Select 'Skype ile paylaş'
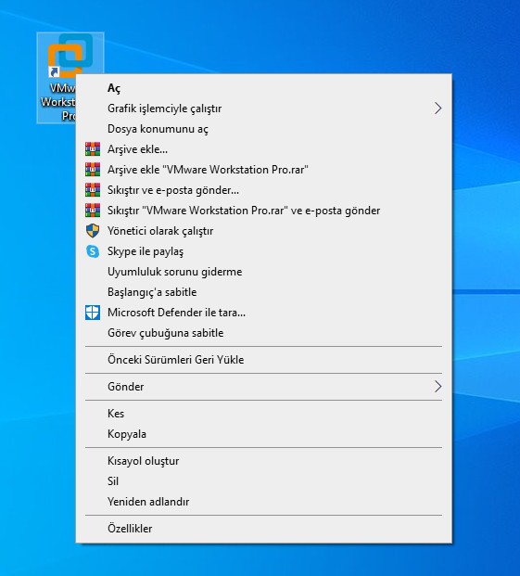This screenshot has height=576, width=520. (263, 251)
